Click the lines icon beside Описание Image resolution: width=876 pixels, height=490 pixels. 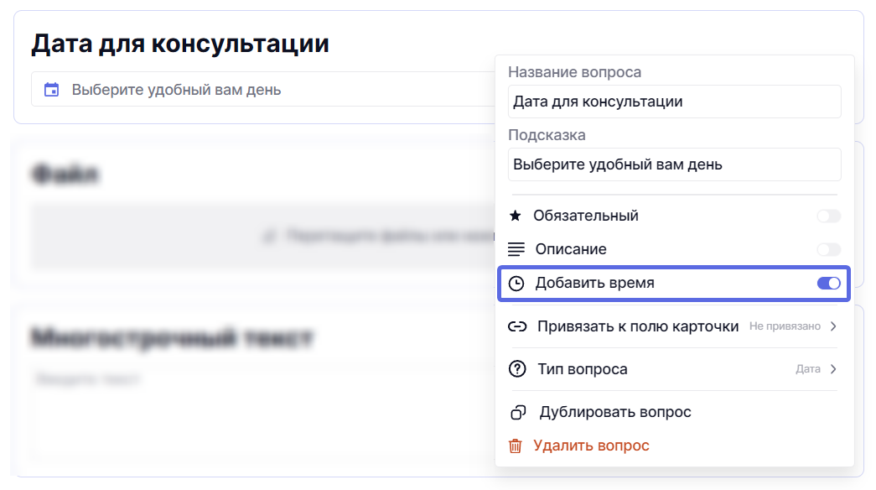coord(516,249)
